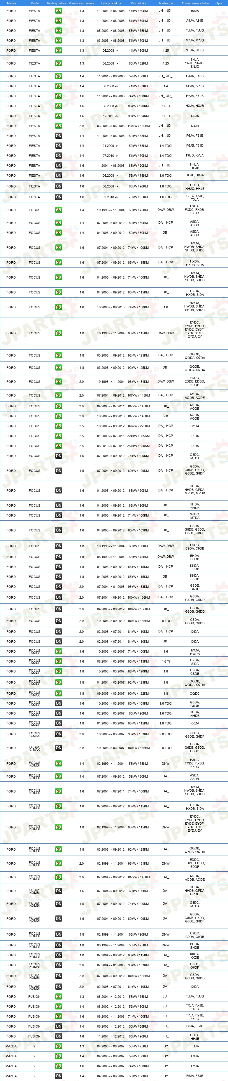Image resolution: width=228 pixels, height=1081 pixels.
Task: Click diesel ON icon in Fiesta HHJF, UBJA row
Action: click(x=58, y=175)
